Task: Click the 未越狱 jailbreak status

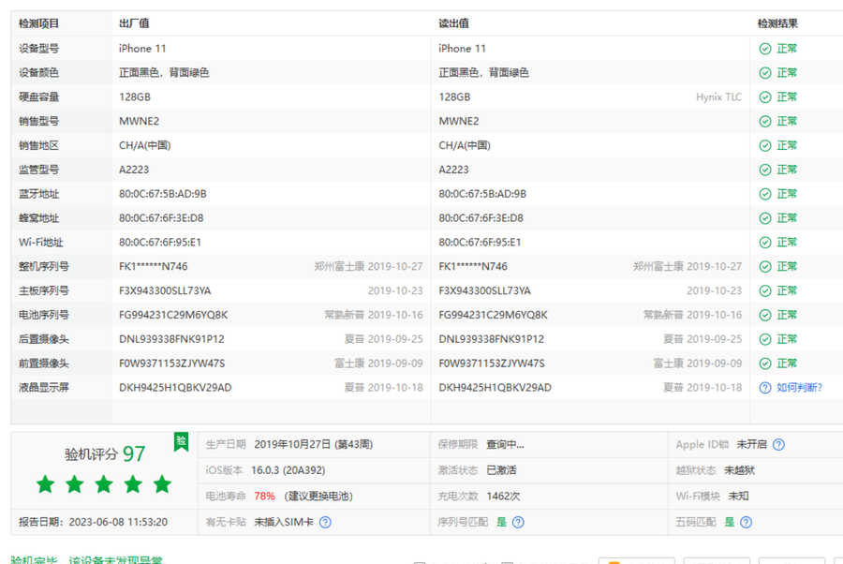Action: click(x=739, y=470)
